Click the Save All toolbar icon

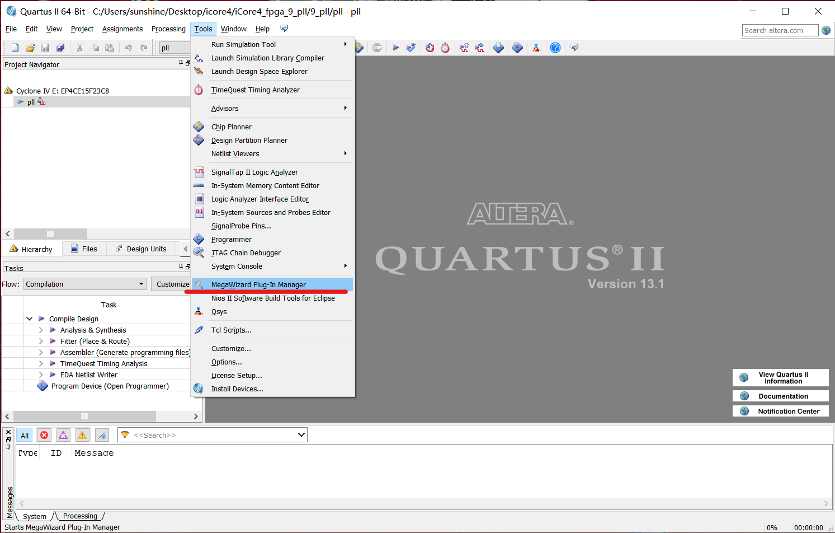(60, 48)
